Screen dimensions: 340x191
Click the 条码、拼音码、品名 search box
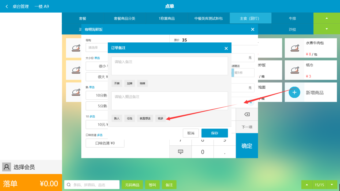tap(92, 185)
